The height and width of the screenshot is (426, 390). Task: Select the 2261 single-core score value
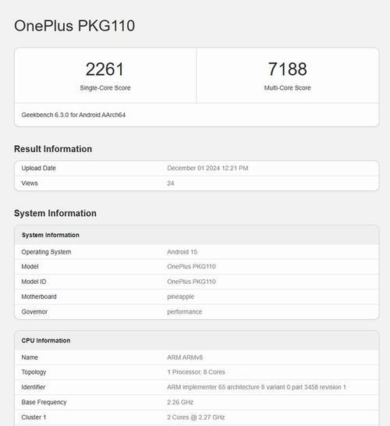click(105, 69)
